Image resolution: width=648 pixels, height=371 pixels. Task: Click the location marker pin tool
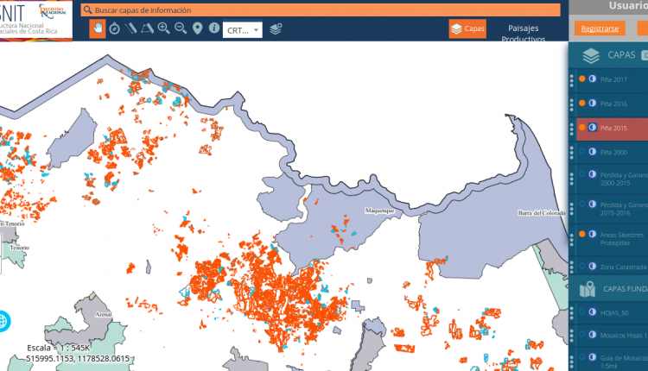coord(197,28)
